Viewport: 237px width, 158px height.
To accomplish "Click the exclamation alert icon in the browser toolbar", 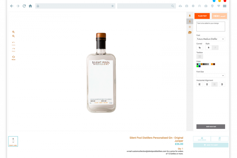I will [193, 6].
